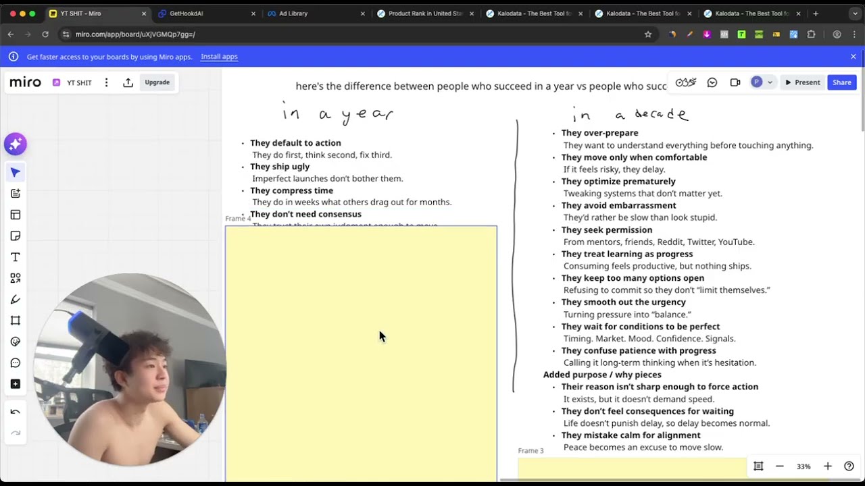Click the Miro logo
Image resolution: width=865 pixels, height=486 pixels.
(x=26, y=82)
